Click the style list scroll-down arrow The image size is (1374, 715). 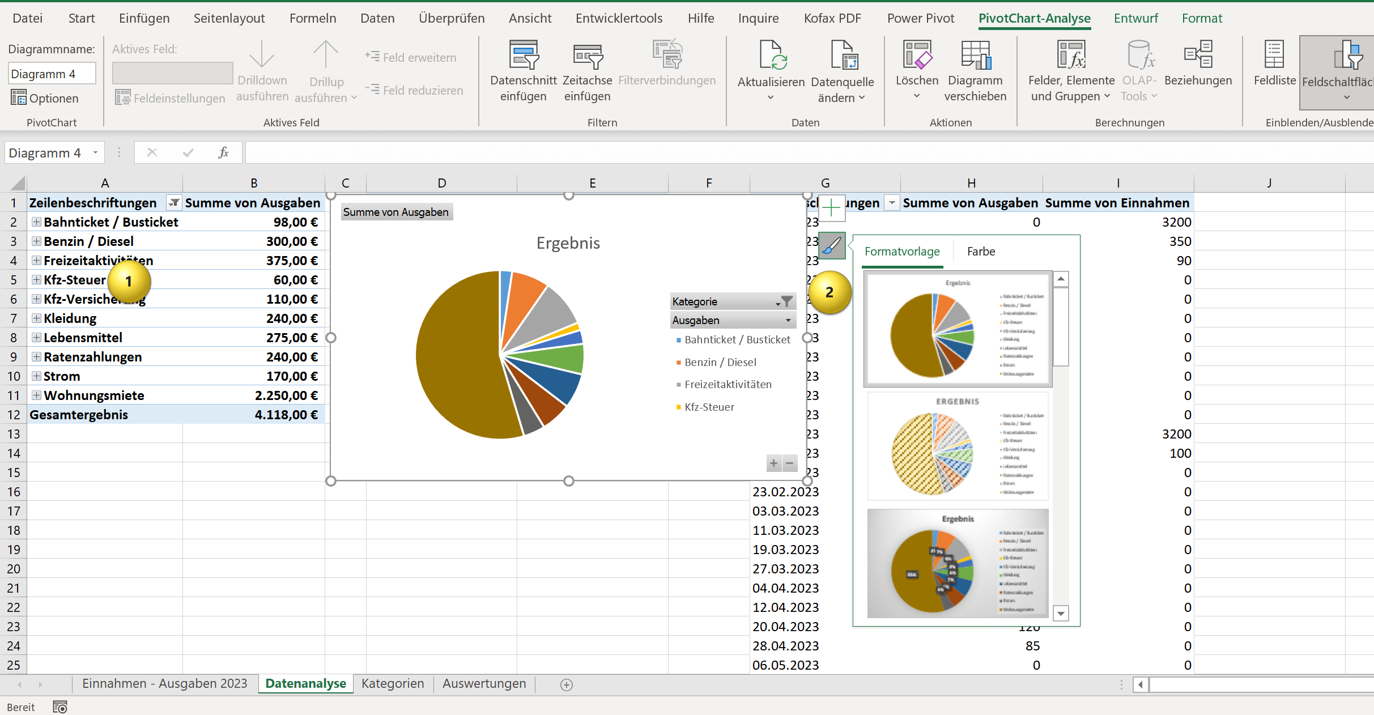(x=1061, y=614)
